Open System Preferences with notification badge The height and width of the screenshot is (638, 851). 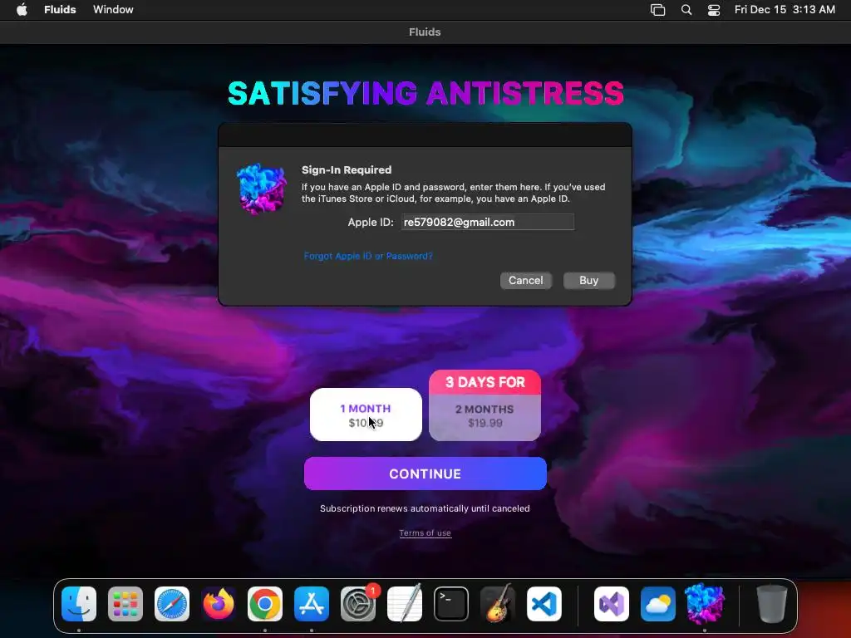[359, 604]
